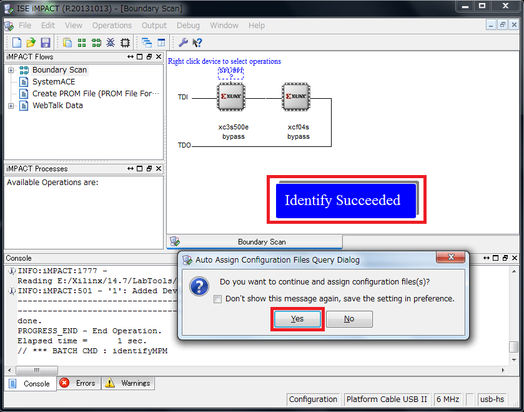
Task: Open the Window menu
Action: pos(224,26)
